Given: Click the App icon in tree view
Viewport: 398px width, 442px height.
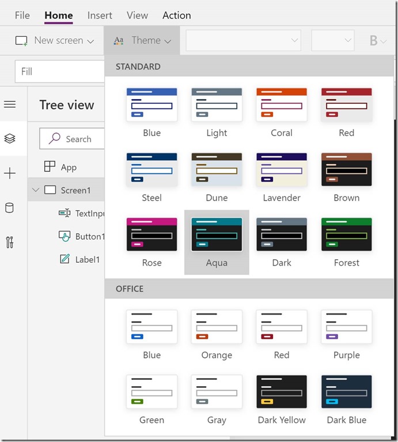Looking at the screenshot, I should pyautogui.click(x=50, y=167).
